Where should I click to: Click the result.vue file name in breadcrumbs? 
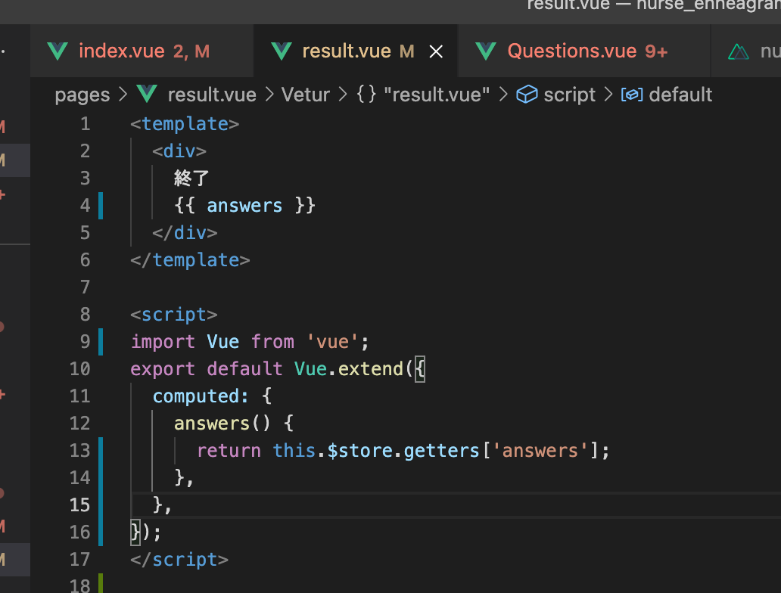pos(211,95)
